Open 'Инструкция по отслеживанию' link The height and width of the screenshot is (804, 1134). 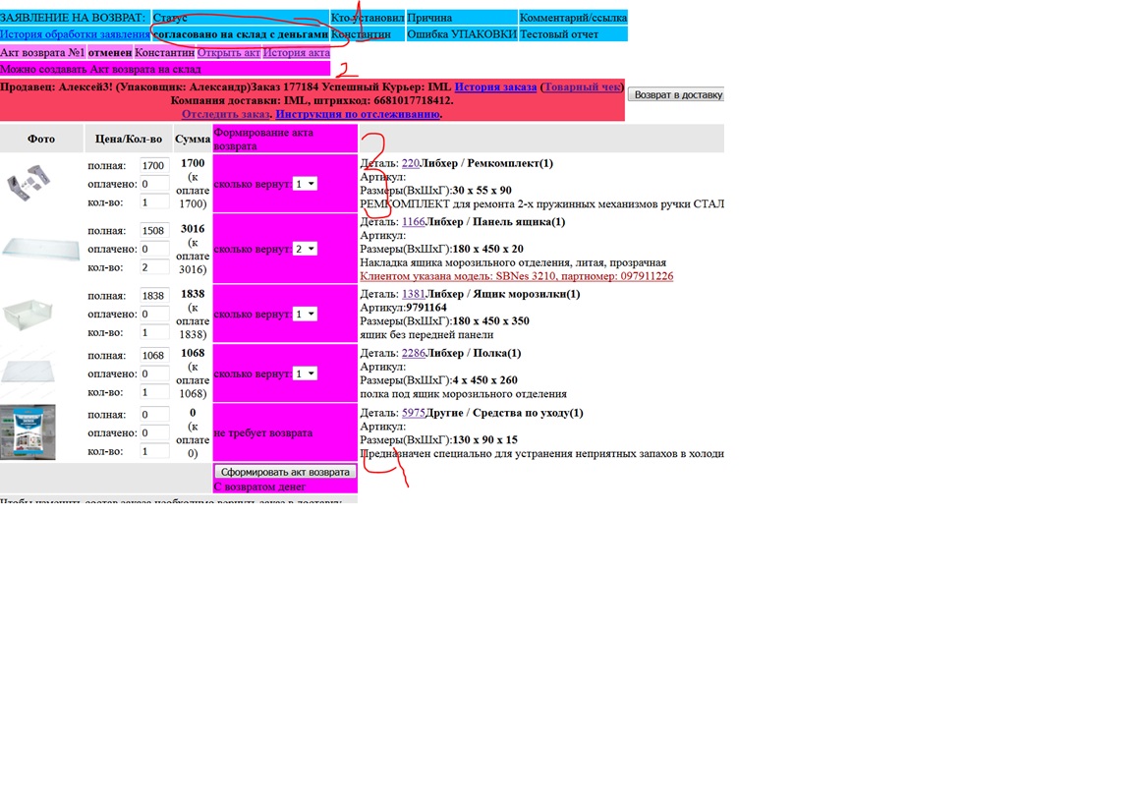(358, 114)
